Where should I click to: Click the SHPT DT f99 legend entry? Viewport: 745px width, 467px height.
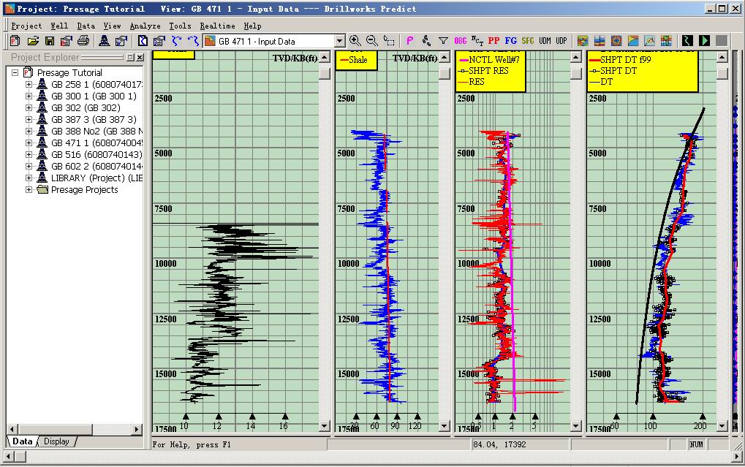pos(620,60)
